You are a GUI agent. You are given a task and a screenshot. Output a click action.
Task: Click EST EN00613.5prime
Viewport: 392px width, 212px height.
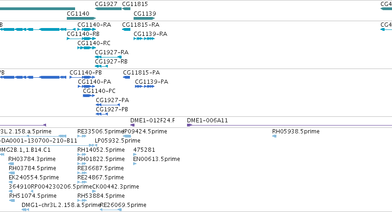click(157, 159)
